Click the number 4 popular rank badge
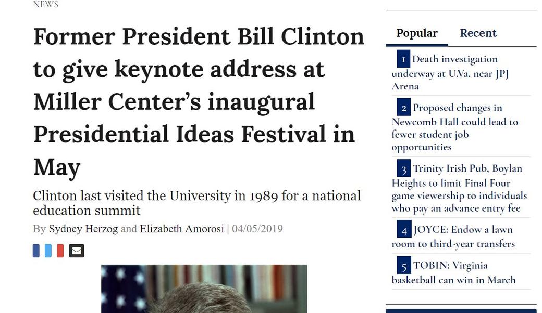 [403, 229]
